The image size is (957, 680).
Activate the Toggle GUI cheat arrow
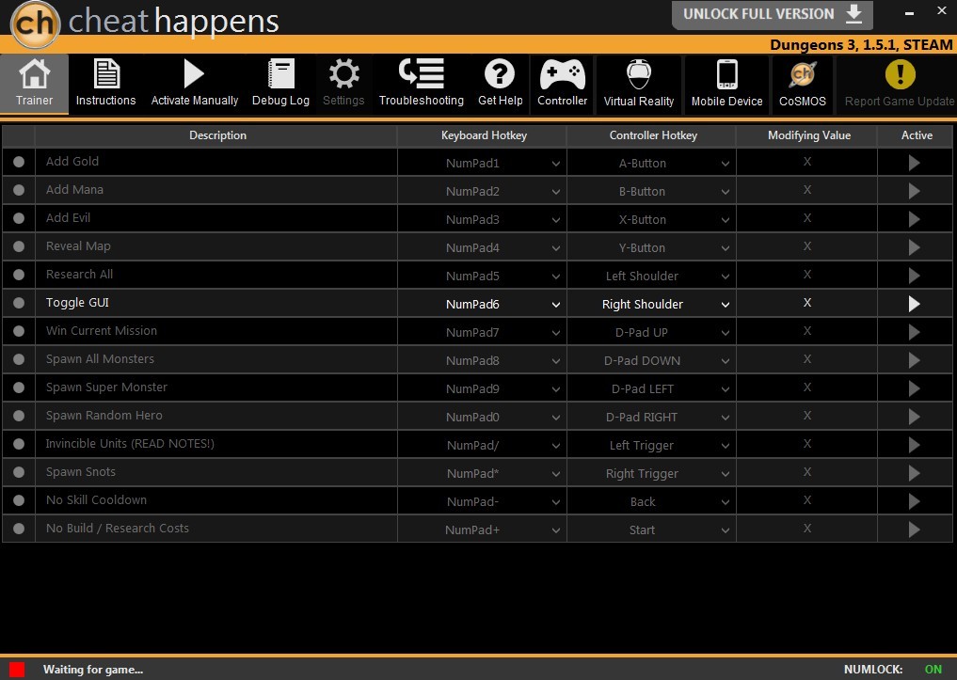click(x=914, y=304)
